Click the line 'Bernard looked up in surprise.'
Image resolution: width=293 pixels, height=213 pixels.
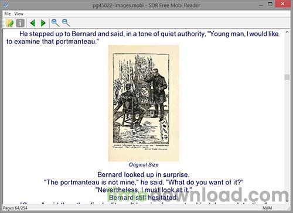pos(144,174)
